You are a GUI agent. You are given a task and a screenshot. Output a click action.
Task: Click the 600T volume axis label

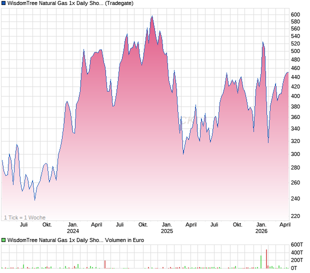click(297, 244)
